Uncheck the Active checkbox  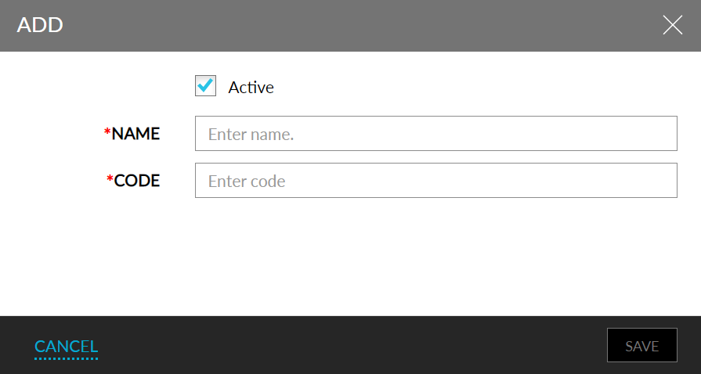(206, 86)
